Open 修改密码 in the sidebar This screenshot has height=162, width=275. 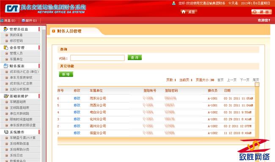pyautogui.click(x=16, y=41)
